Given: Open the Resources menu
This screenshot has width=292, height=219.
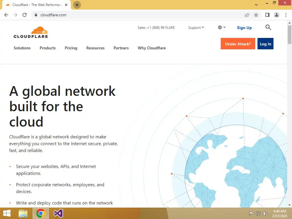Looking at the screenshot, I should [x=95, y=48].
